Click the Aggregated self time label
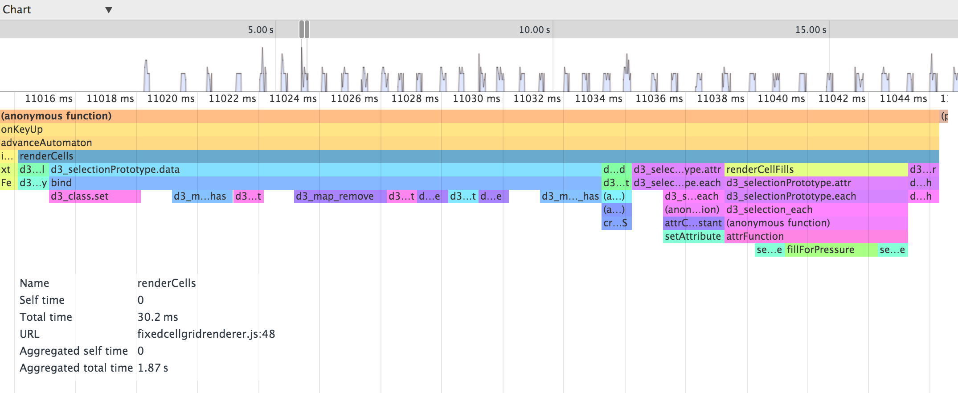The height and width of the screenshot is (393, 958). click(74, 351)
